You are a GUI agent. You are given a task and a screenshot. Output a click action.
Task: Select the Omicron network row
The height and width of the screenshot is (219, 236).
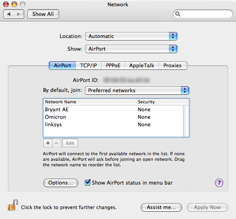click(x=113, y=117)
